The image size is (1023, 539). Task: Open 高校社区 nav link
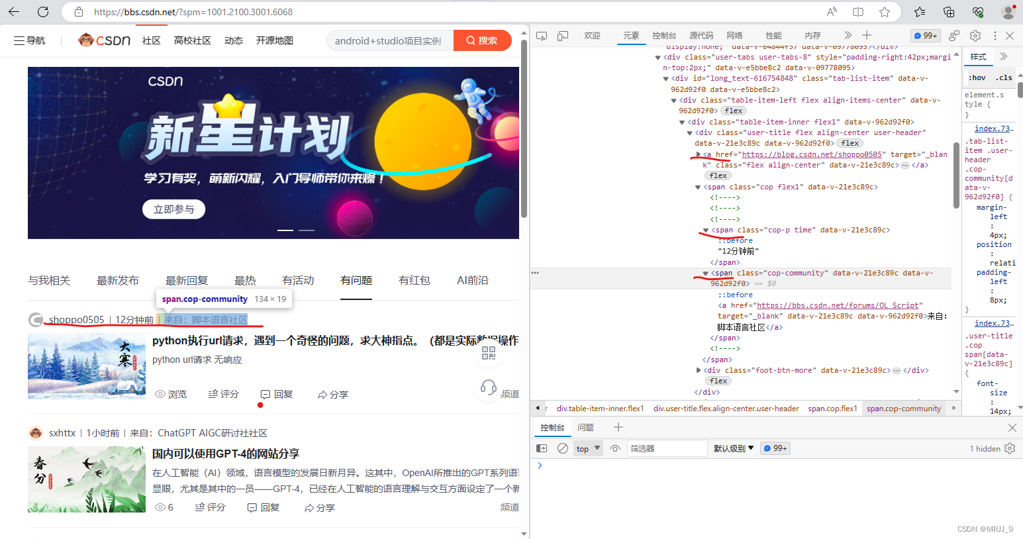[x=193, y=40]
